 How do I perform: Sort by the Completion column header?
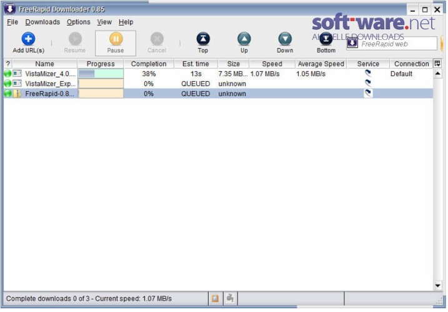149,64
